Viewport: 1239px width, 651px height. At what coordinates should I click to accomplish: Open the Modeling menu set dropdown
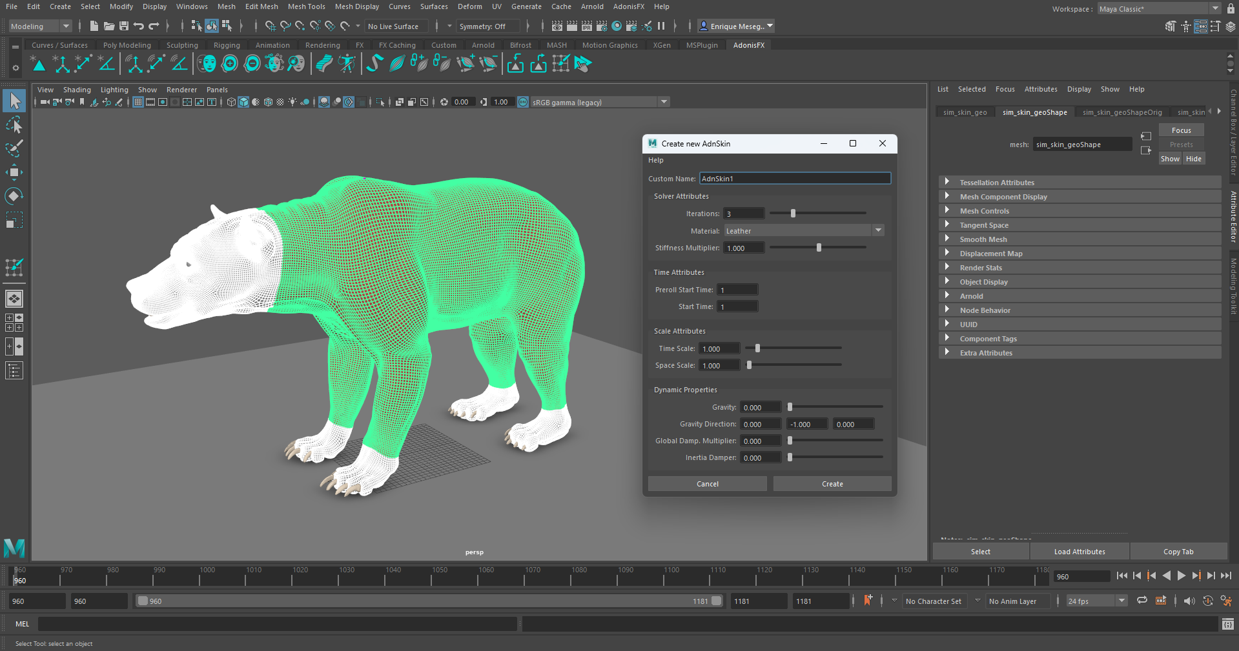tap(40, 26)
